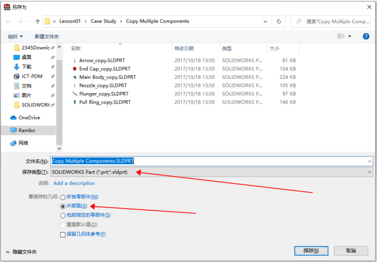Click 新建文件夹 in the toolbar
377x262 pixels.
coord(47,36)
